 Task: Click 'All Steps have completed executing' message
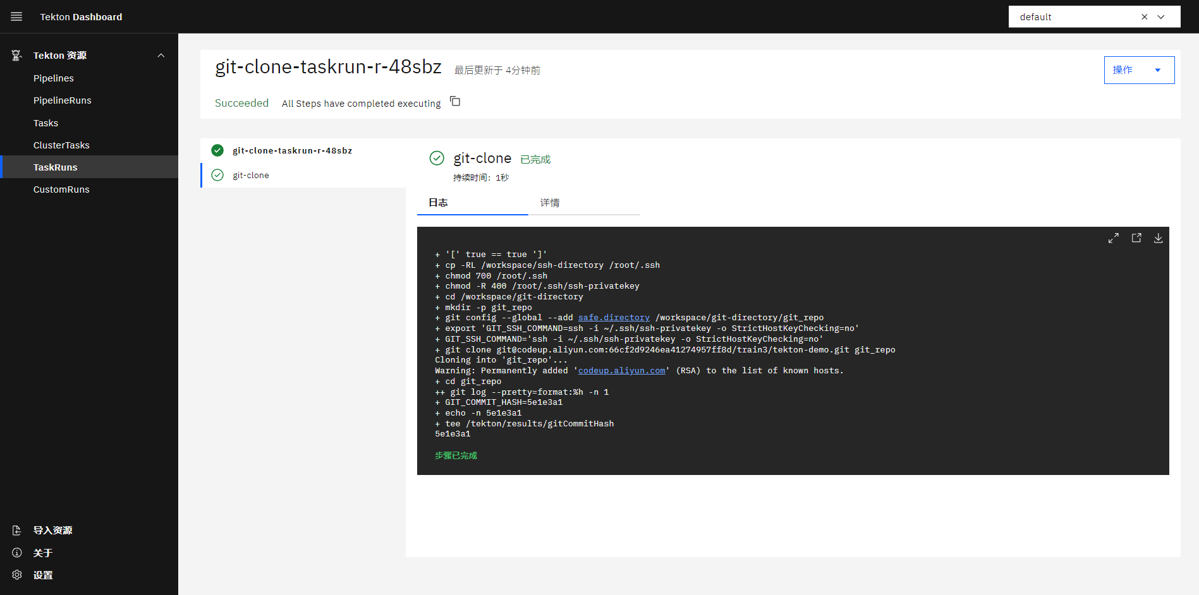tap(361, 104)
